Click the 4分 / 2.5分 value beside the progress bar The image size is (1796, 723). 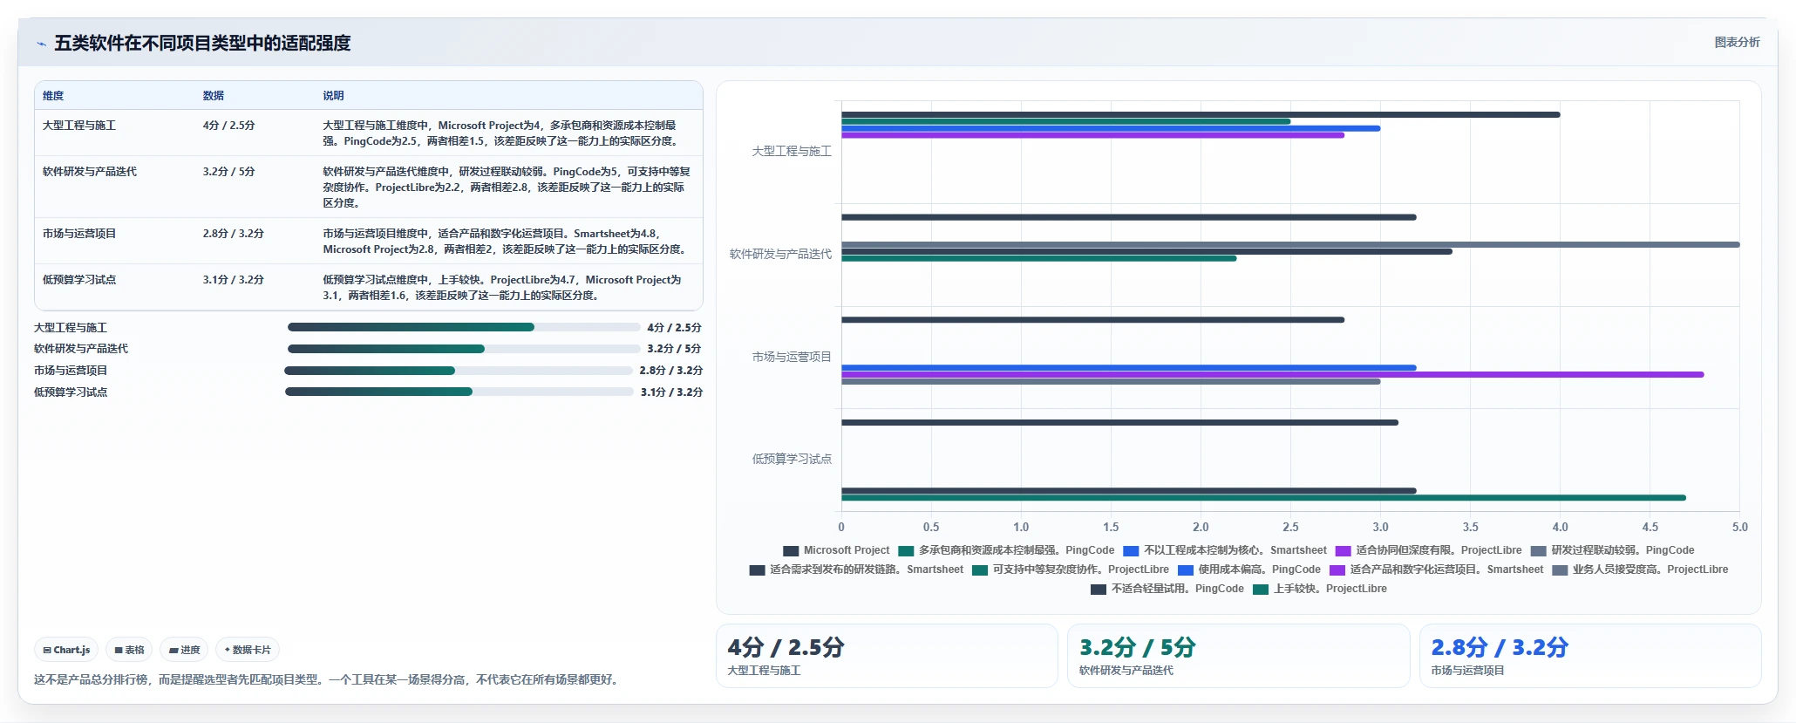point(674,328)
